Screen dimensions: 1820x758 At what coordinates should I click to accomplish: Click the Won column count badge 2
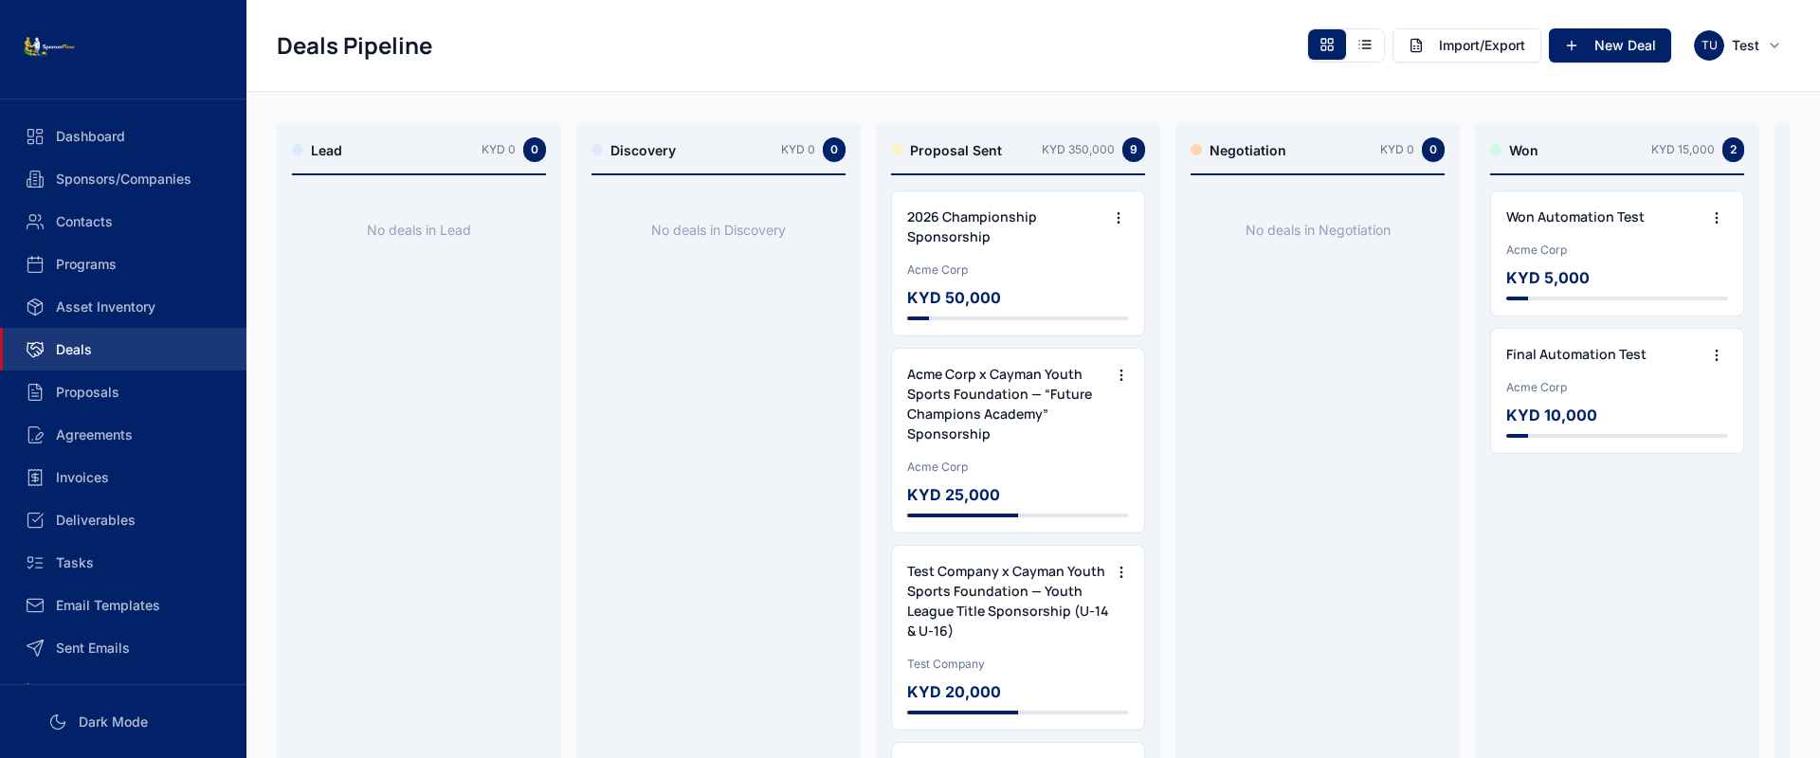1733,150
